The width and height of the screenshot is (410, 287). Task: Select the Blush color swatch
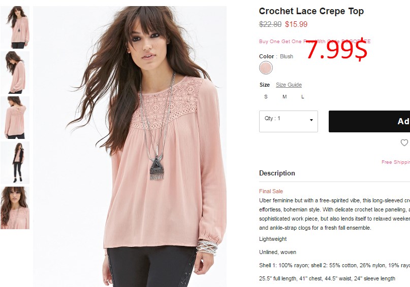coord(266,68)
